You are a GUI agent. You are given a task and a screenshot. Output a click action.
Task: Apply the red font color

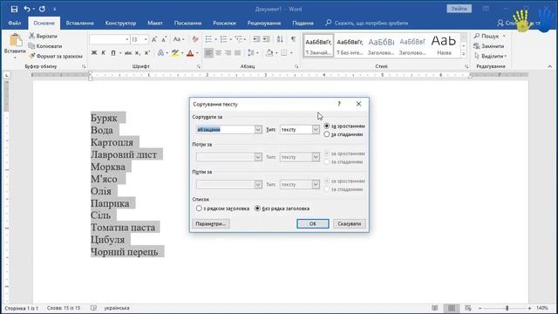pos(190,52)
